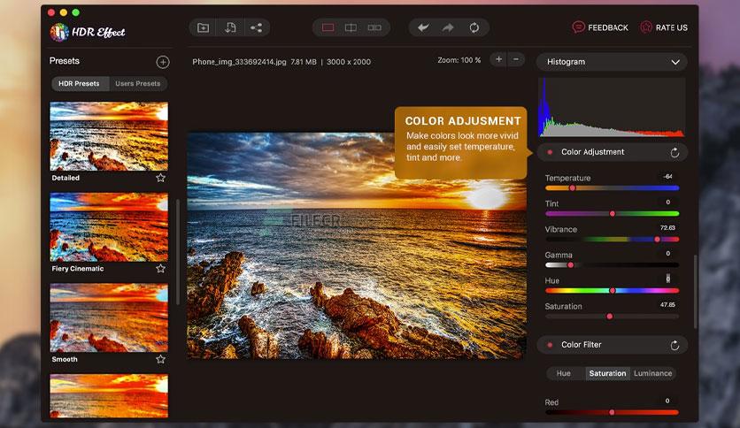
Task: Click the histogram graph
Action: pos(612,108)
